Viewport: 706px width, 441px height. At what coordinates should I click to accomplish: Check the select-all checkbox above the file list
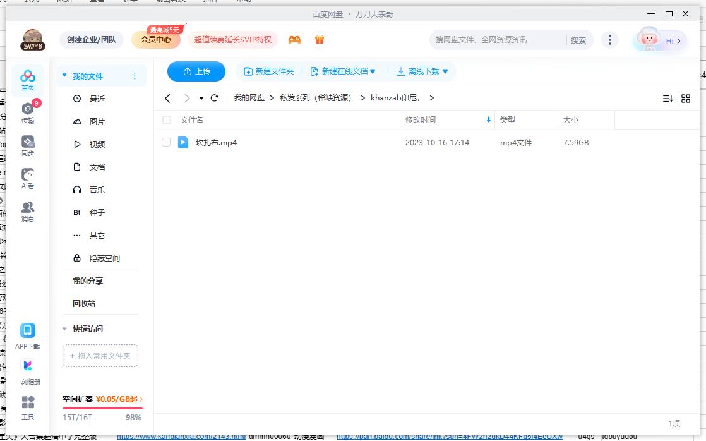pyautogui.click(x=167, y=120)
